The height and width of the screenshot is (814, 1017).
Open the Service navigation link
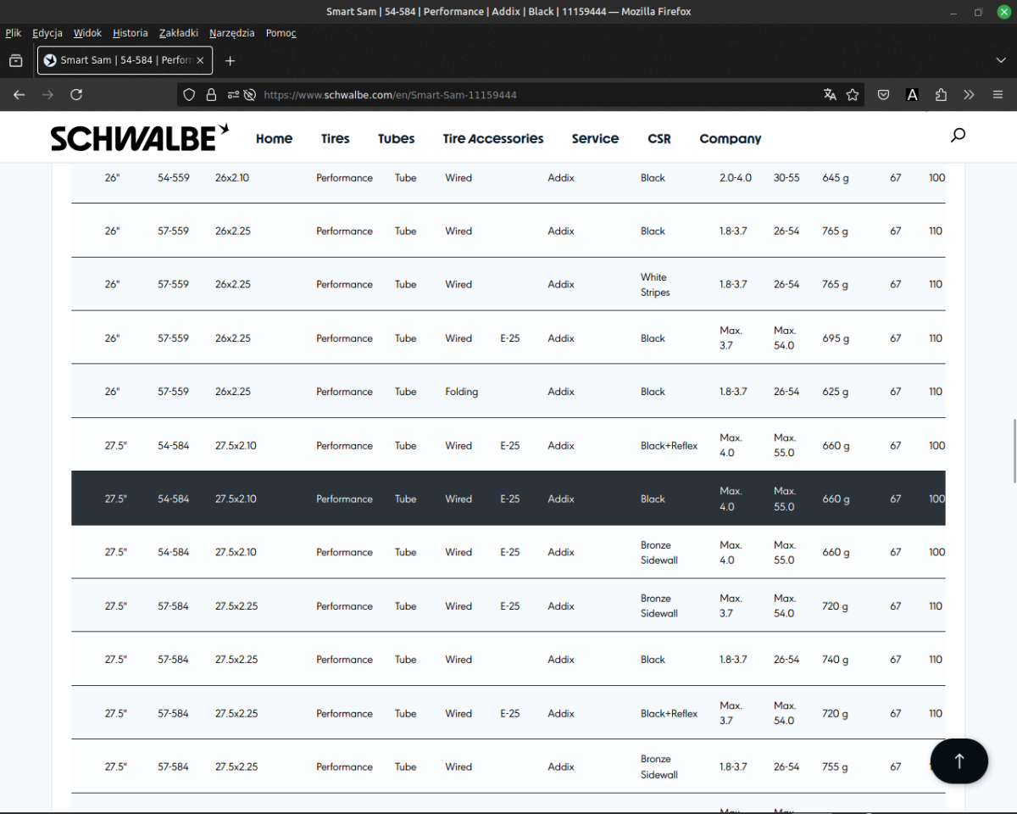pos(595,139)
